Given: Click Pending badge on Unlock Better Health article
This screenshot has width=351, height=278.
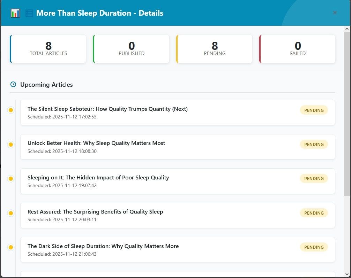Looking at the screenshot, I should point(314,144).
